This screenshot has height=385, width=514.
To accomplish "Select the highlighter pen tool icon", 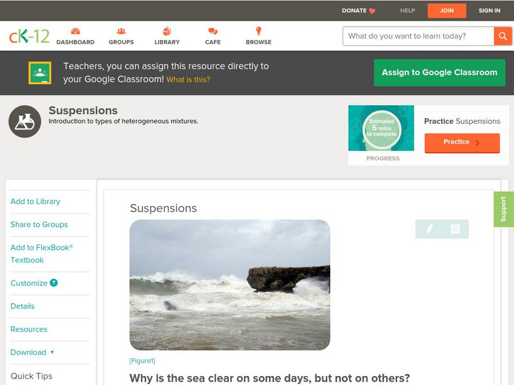I will (x=429, y=229).
